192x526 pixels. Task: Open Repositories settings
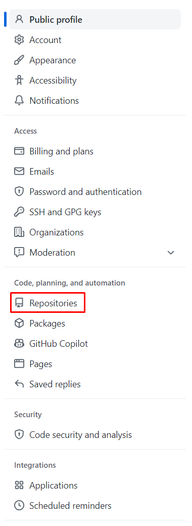tap(47, 303)
